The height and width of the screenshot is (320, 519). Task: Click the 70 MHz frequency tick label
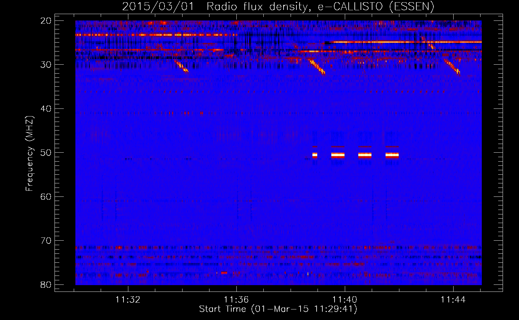coord(46,241)
